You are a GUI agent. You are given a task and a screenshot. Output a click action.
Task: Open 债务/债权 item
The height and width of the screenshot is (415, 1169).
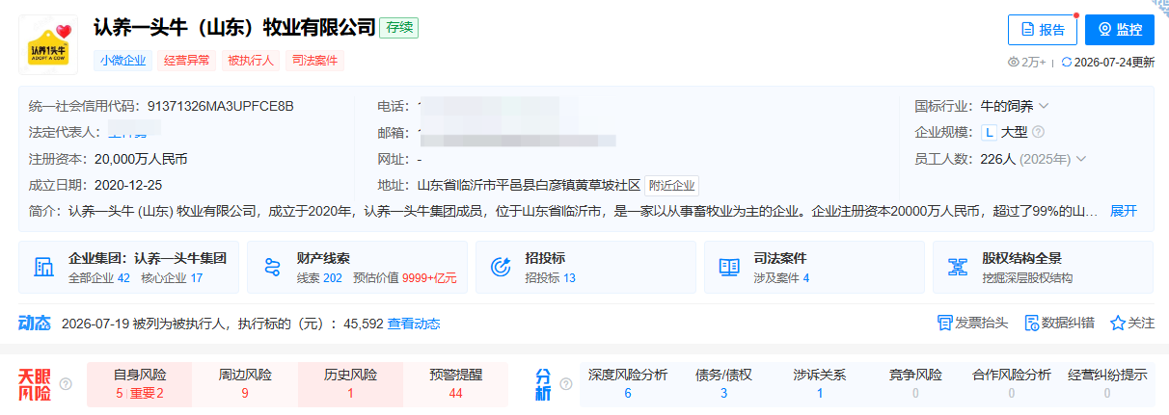723,383
